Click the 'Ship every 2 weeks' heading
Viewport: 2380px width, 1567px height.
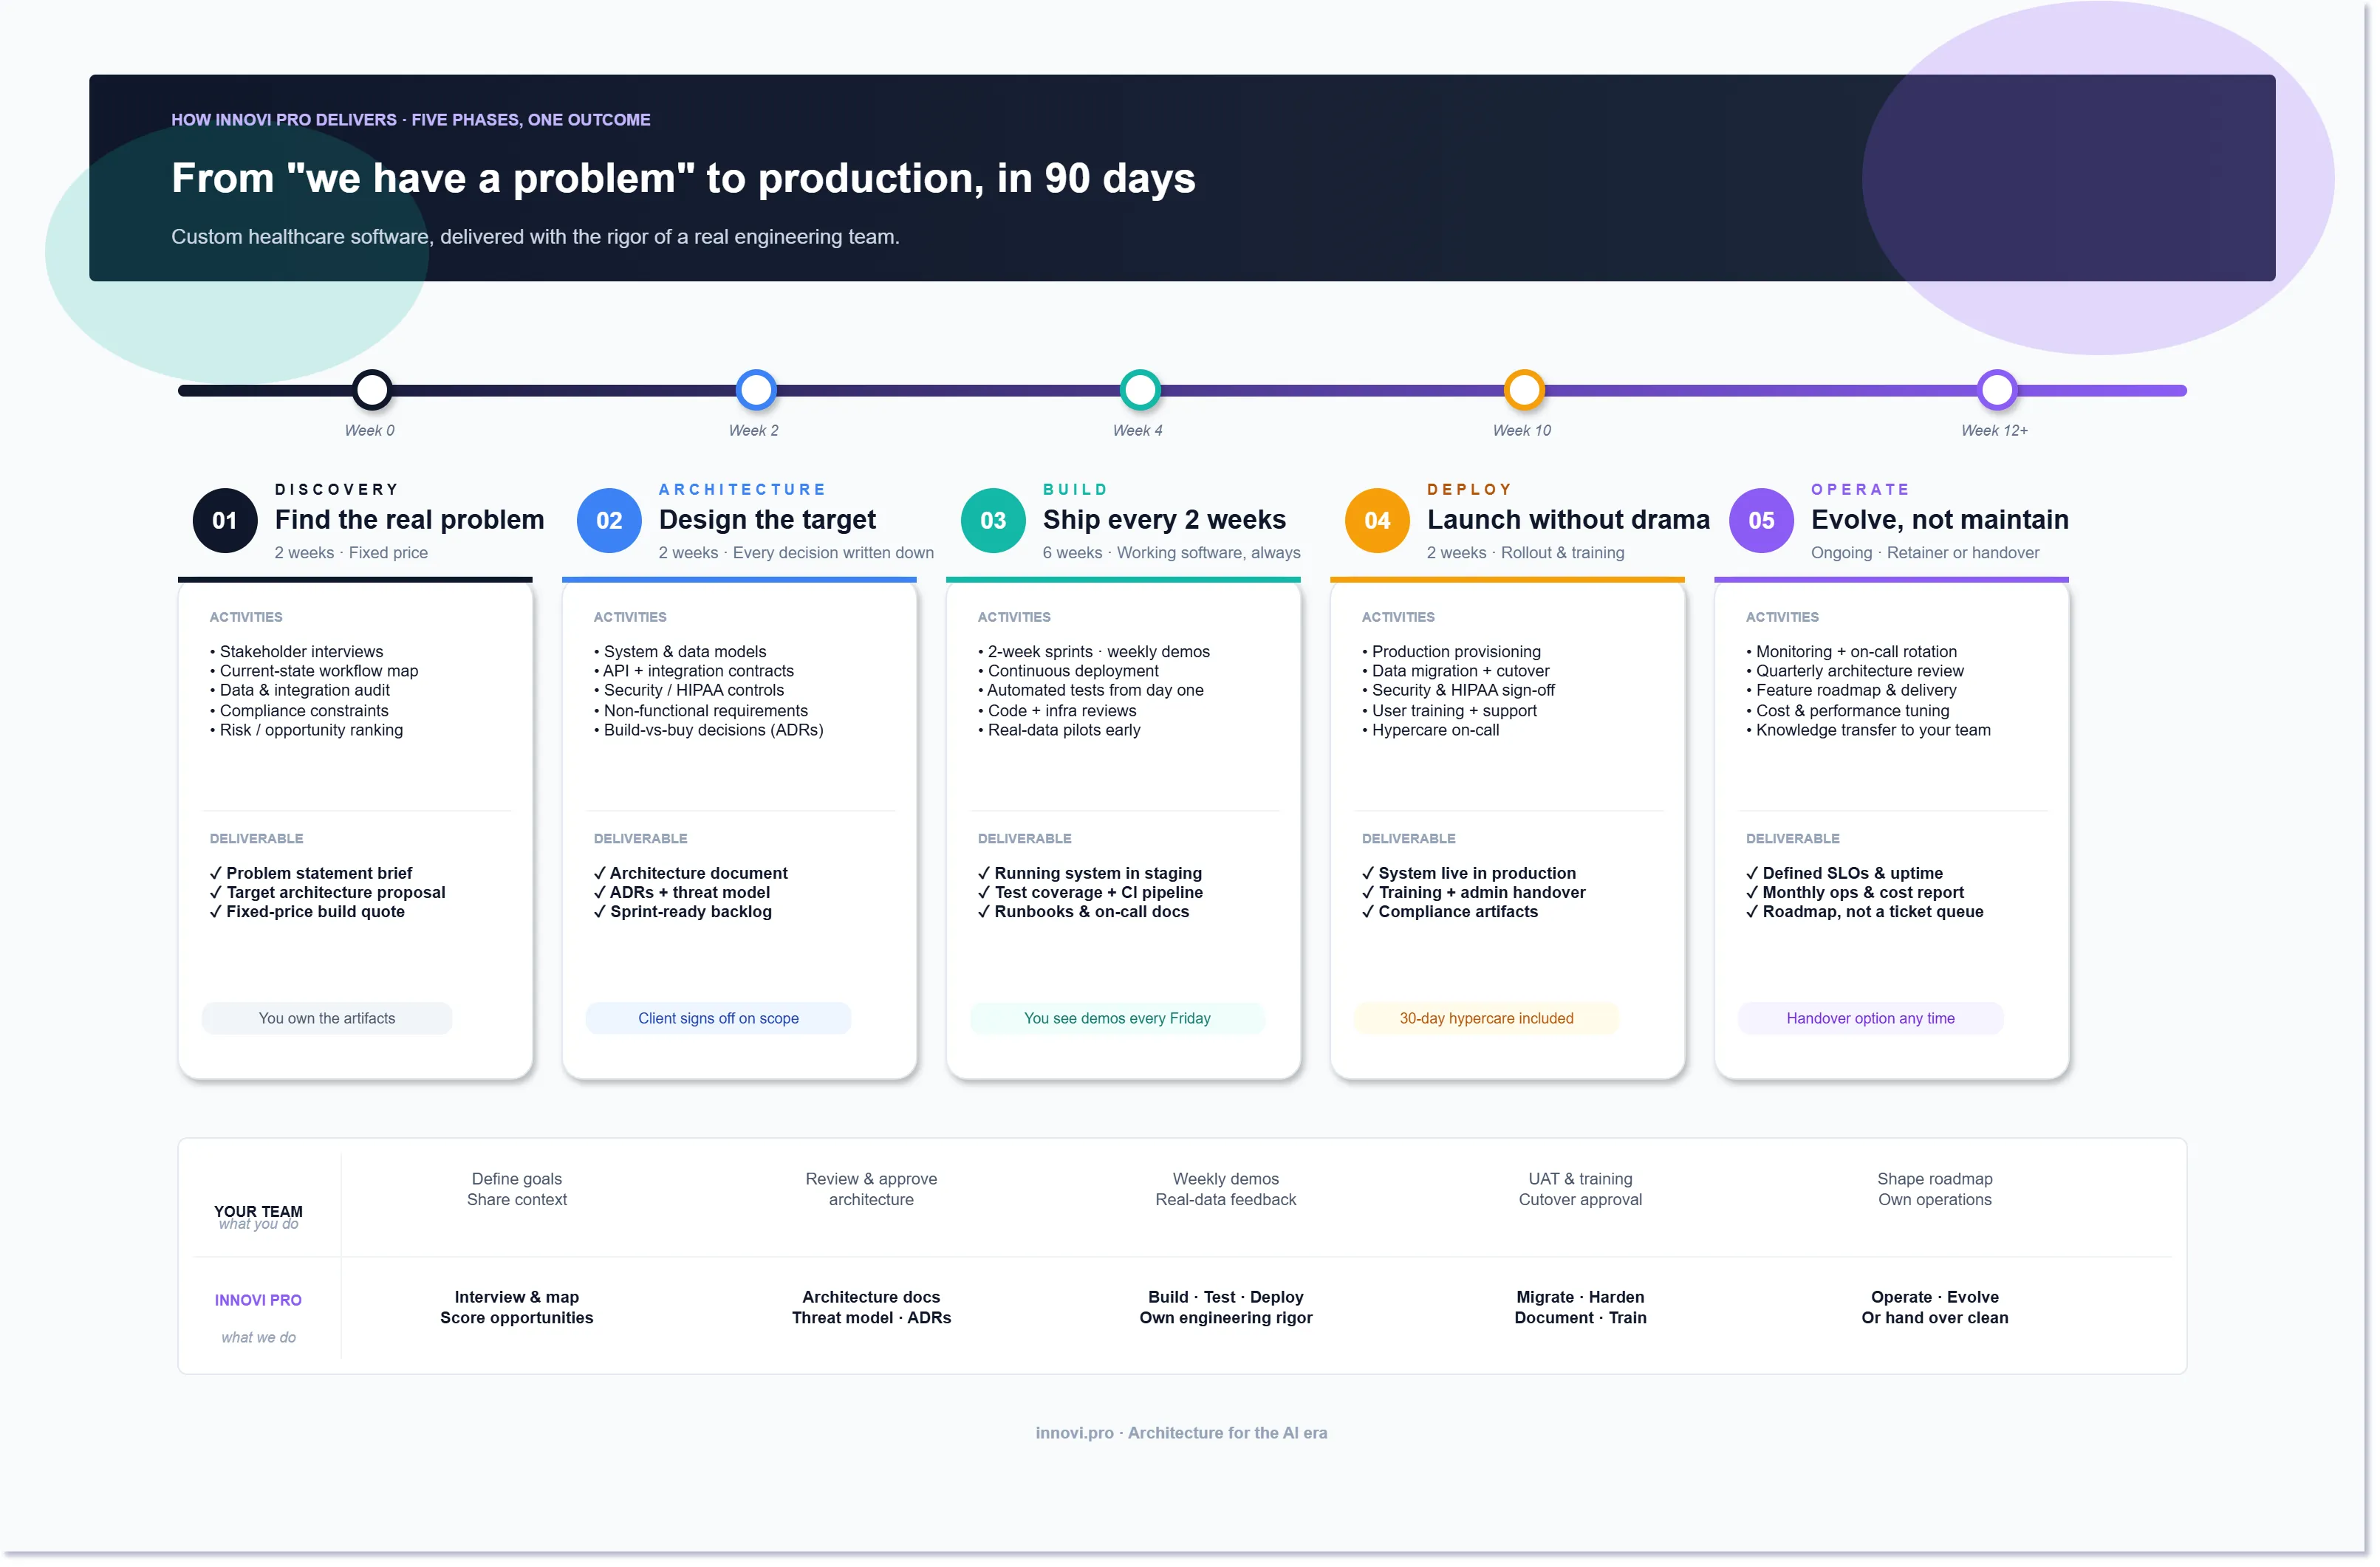1164,520
